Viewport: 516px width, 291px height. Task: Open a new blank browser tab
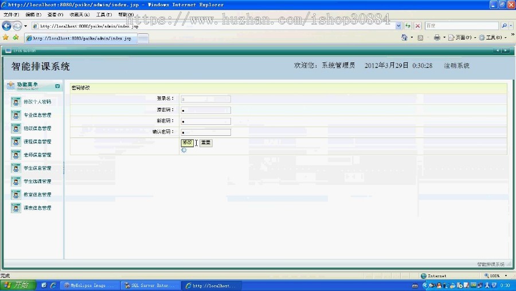143,38
